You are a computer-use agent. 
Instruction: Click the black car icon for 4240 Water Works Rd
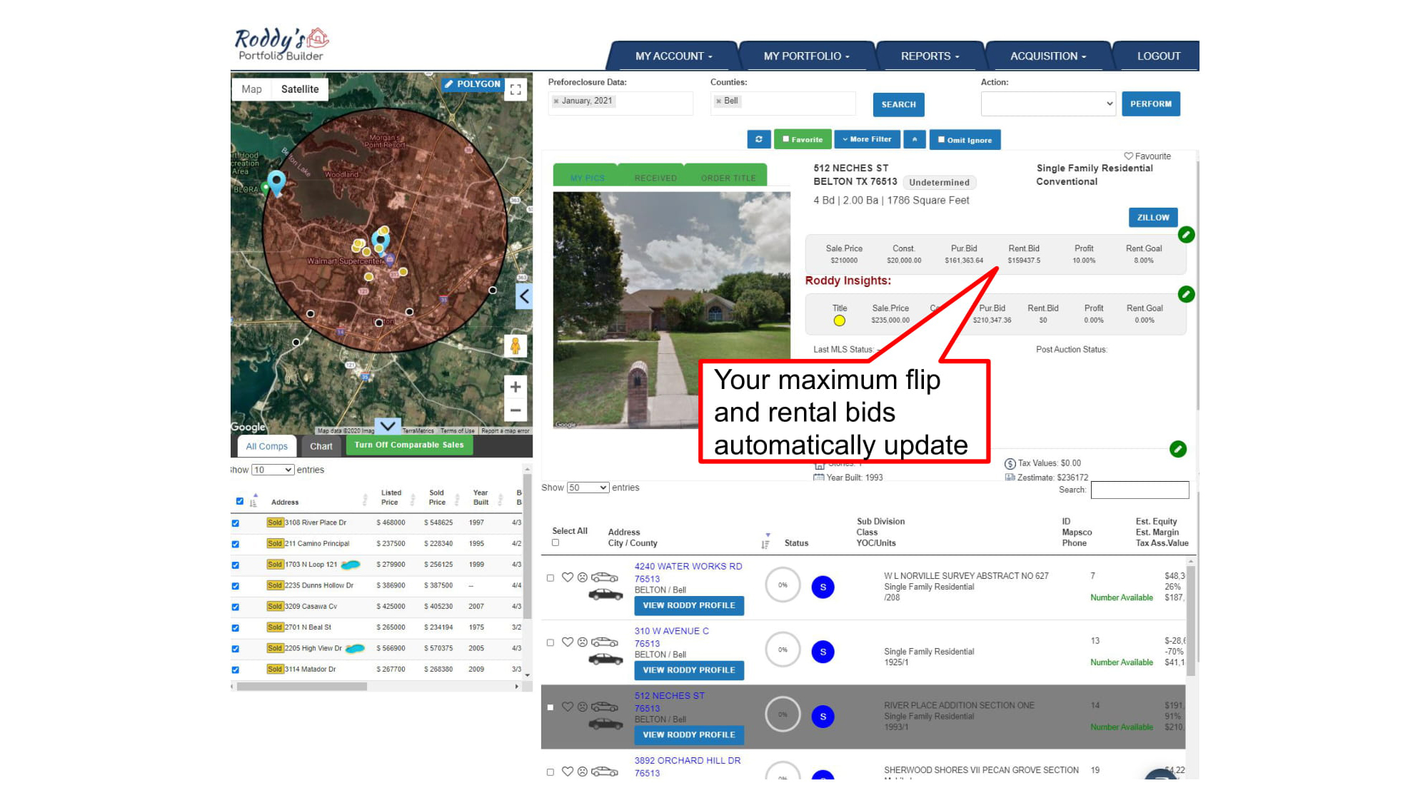coord(605,595)
